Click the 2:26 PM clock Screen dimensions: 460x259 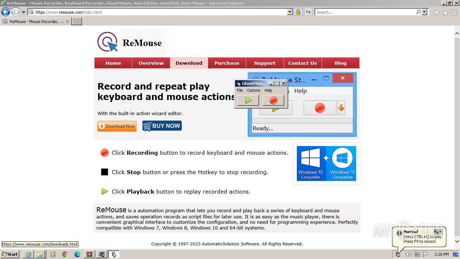pos(441,254)
